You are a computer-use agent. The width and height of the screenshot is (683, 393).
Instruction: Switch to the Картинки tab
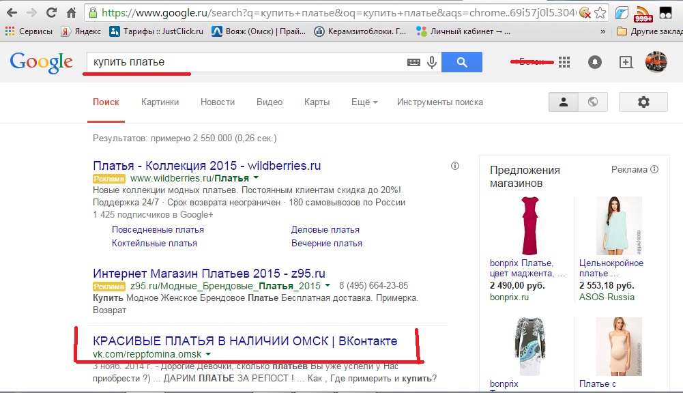click(160, 102)
